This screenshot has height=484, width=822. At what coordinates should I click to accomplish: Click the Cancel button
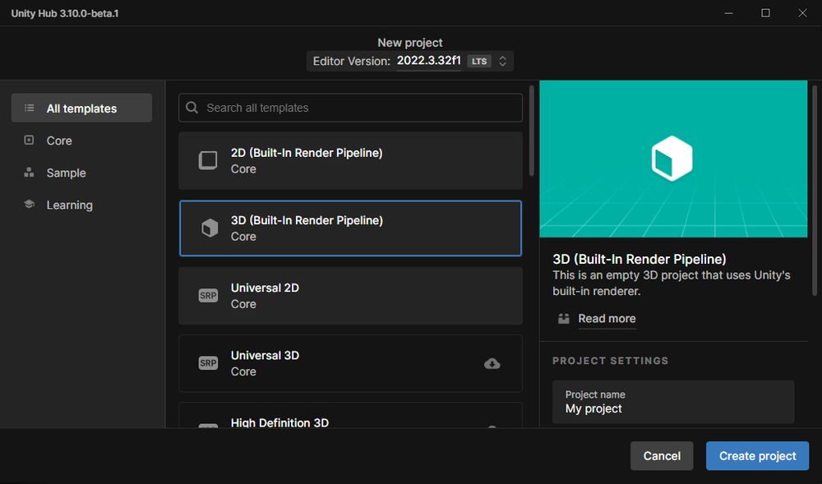662,456
